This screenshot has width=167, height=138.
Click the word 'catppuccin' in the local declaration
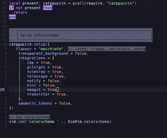(54, 3)
